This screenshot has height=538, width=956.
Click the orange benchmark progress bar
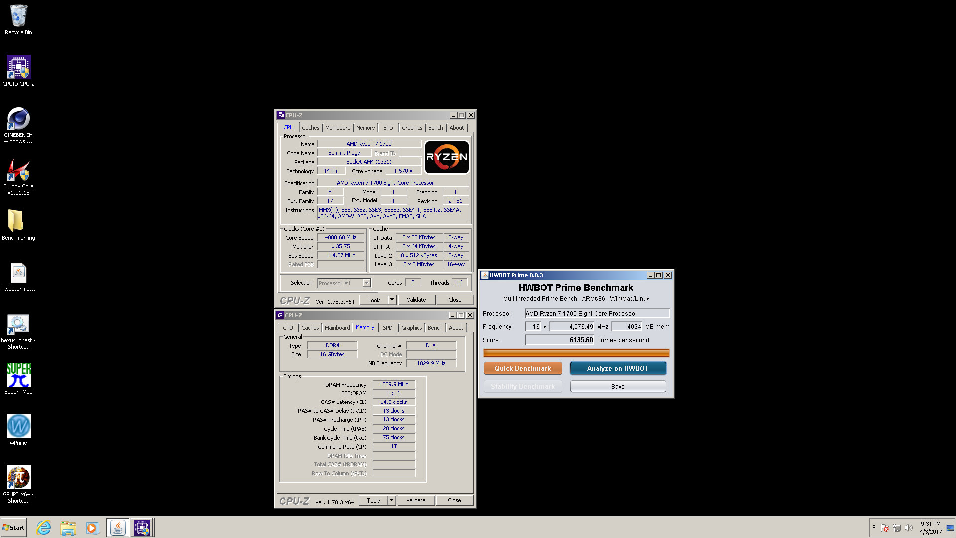point(576,353)
